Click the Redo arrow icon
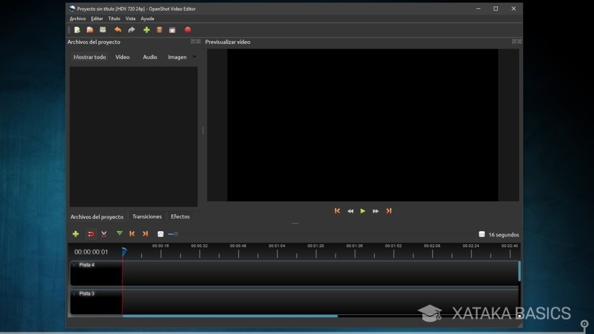594x334 pixels. click(131, 30)
